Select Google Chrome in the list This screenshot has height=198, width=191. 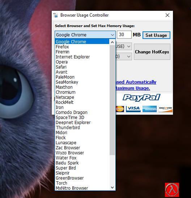(x=82, y=42)
